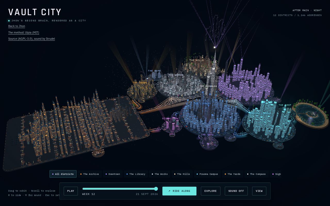Click THE LIBRARY label in the city
This screenshot has width=330, height=206.
tap(202, 104)
